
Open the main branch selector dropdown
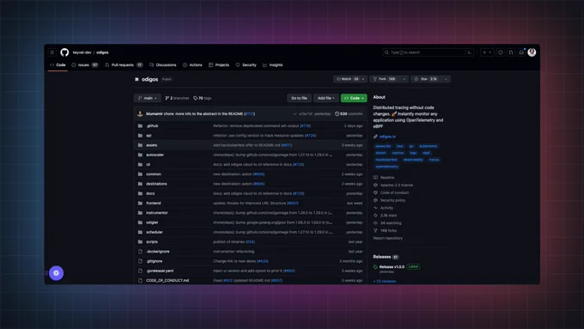click(x=148, y=99)
